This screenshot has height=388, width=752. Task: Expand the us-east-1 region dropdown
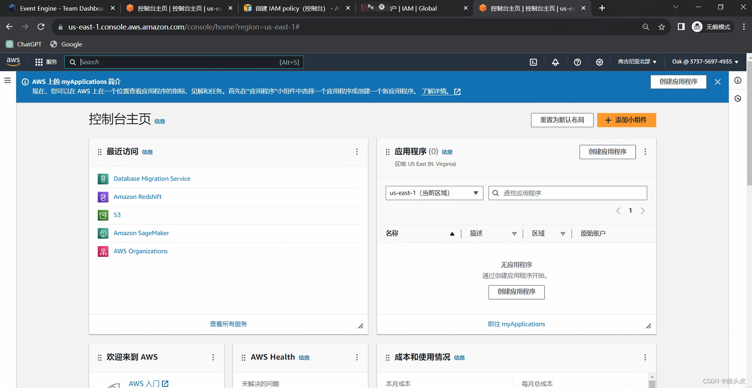point(434,193)
